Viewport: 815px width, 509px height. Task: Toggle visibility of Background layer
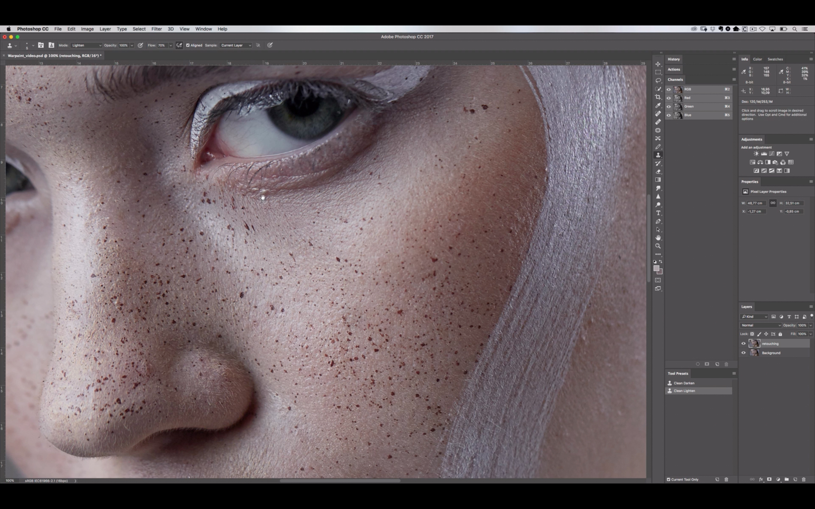coord(743,352)
